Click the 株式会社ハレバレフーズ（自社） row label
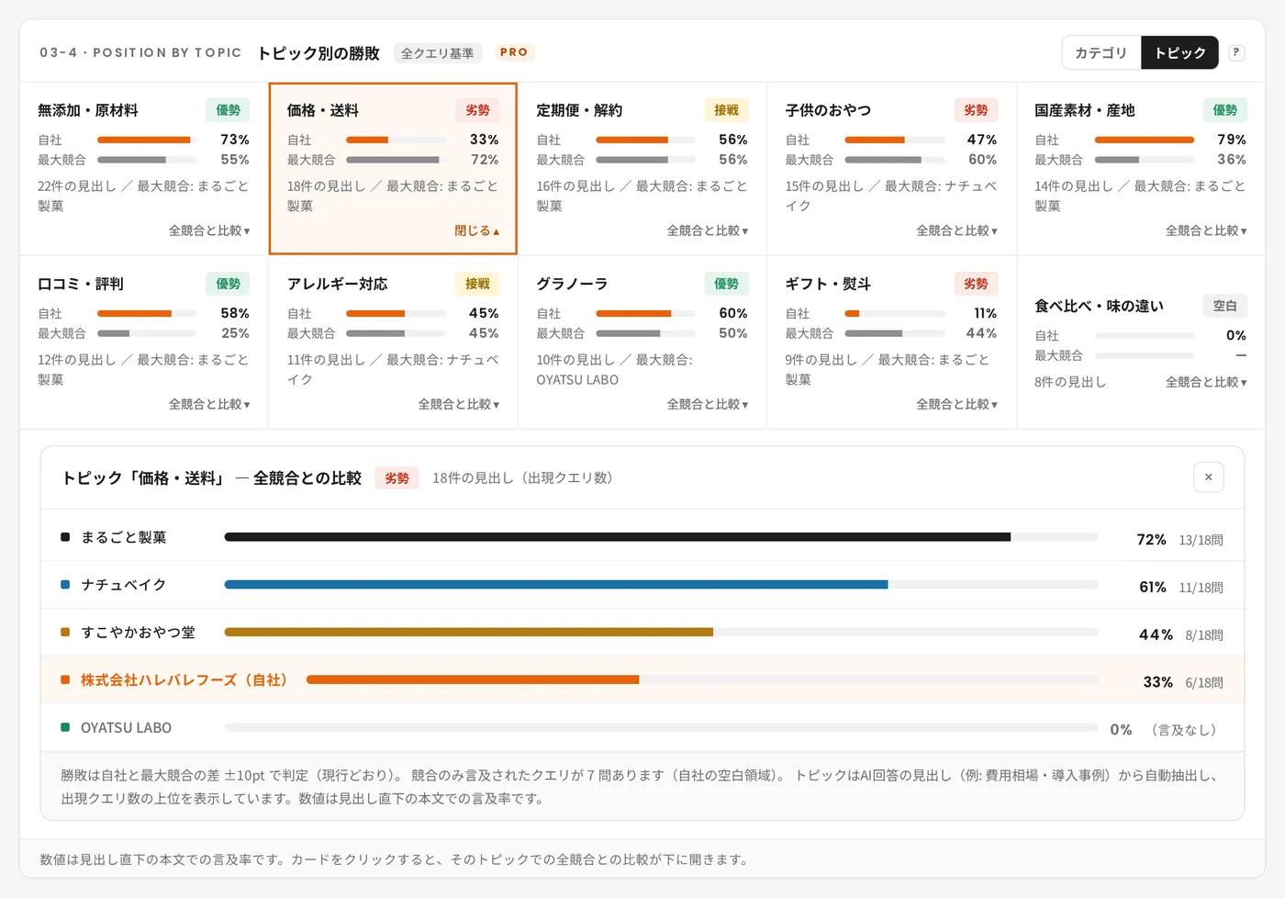 [x=186, y=680]
